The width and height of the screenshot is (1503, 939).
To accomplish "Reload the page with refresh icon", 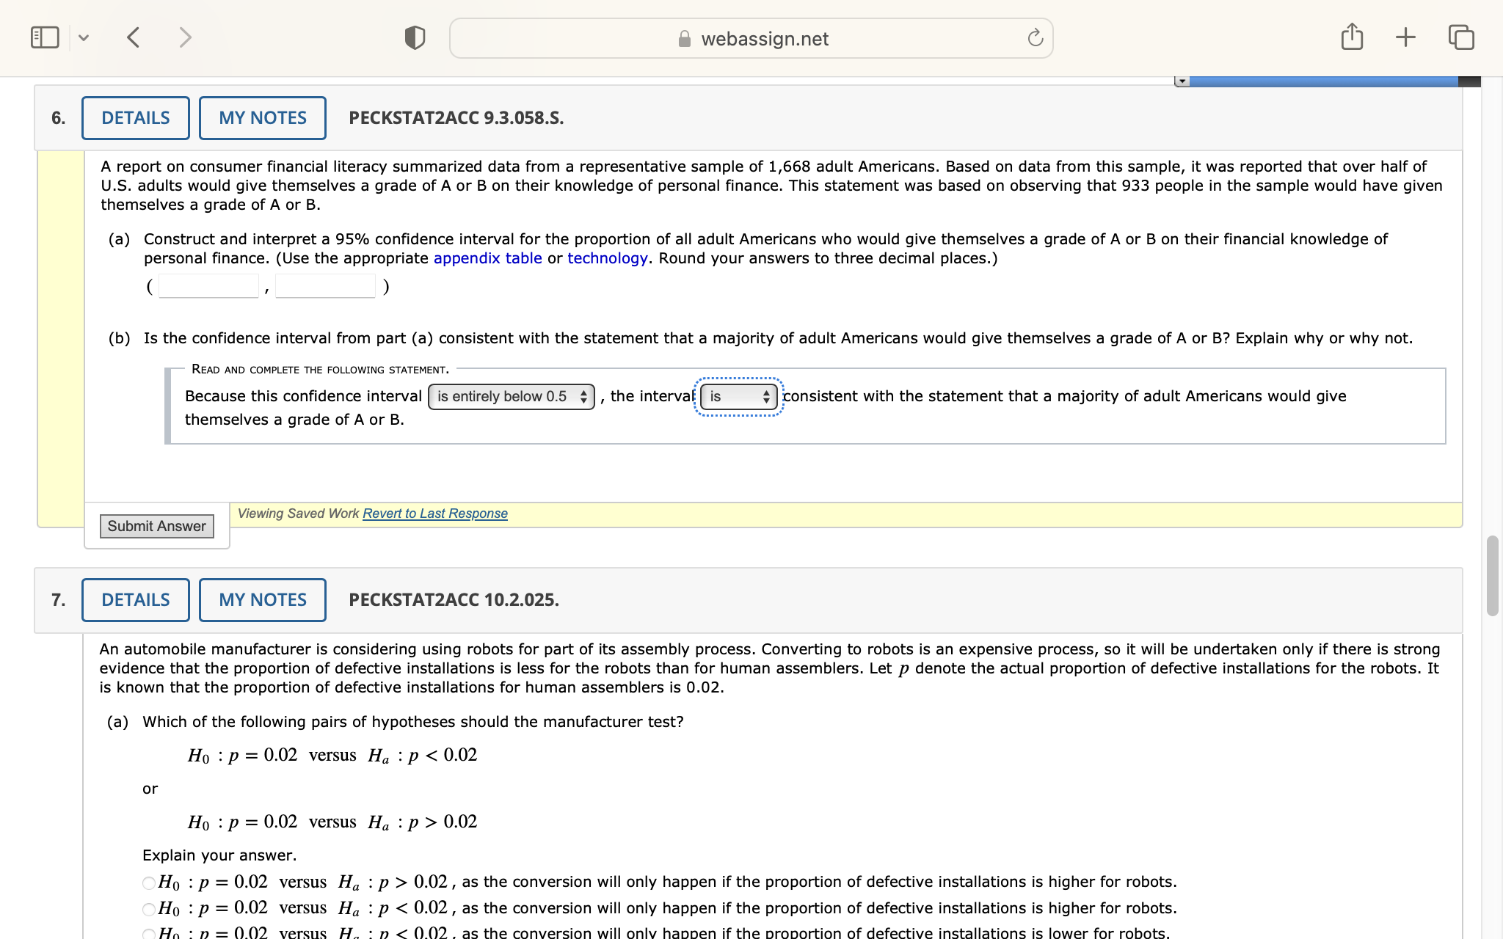I will [x=1035, y=38].
